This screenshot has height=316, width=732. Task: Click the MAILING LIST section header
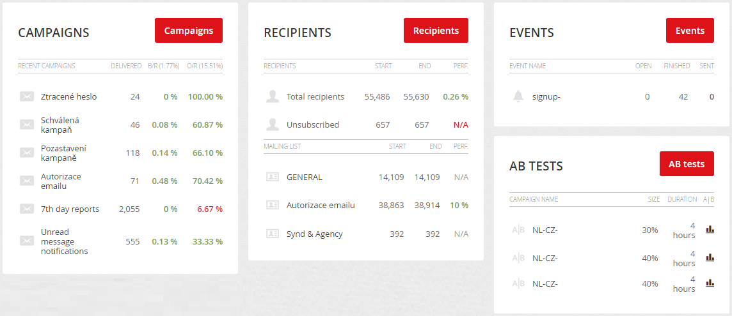[x=282, y=146]
